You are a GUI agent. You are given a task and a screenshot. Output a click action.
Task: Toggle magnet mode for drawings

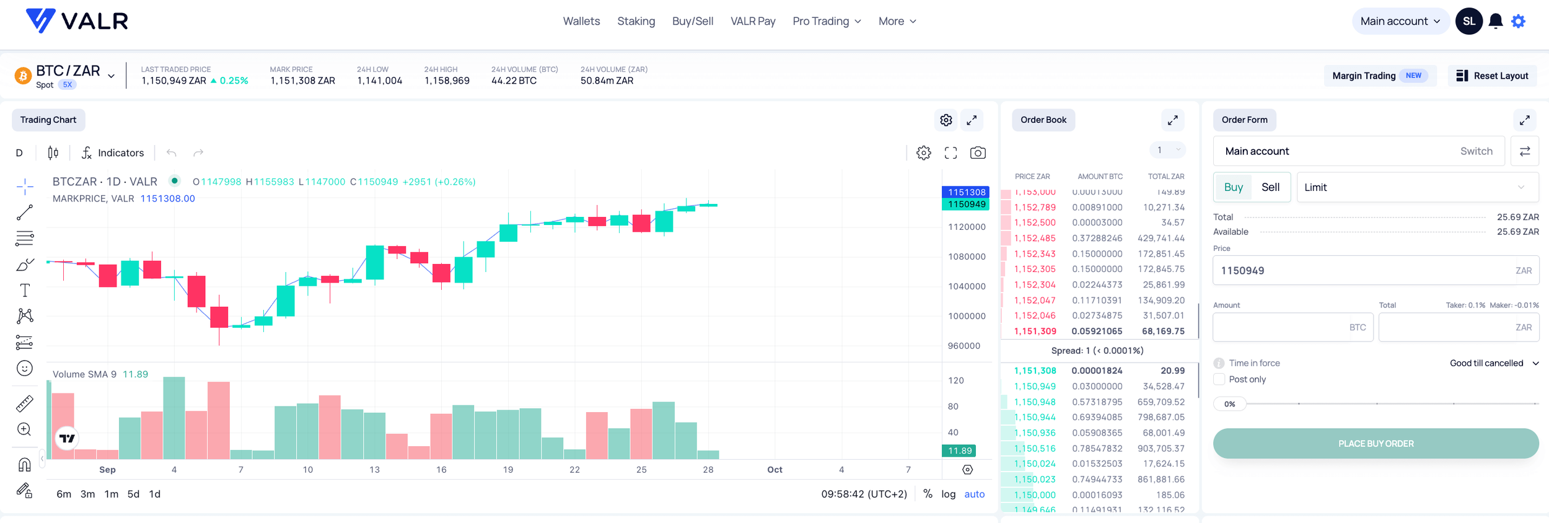25,464
